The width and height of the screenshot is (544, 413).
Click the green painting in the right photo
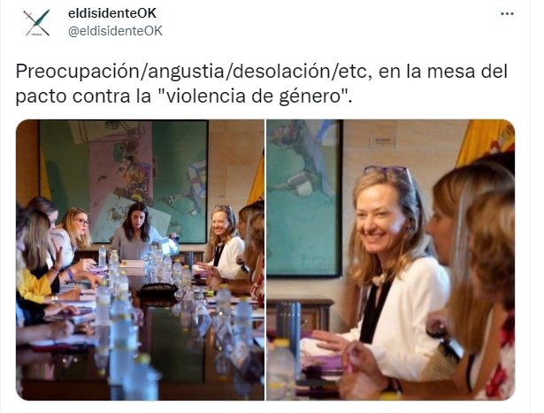tap(304, 198)
